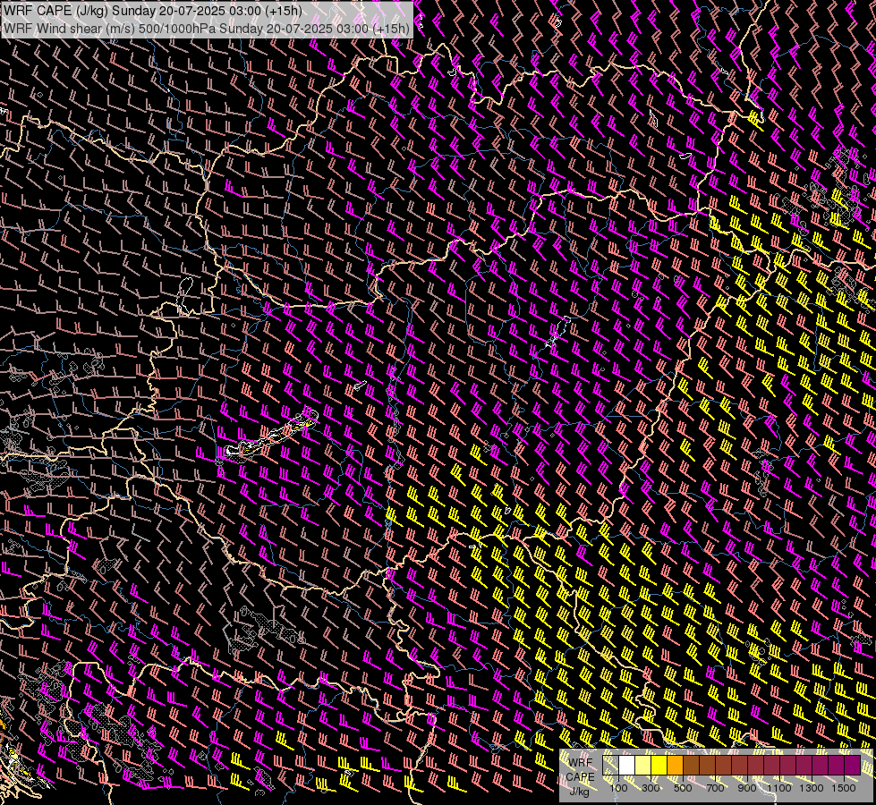Image resolution: width=876 pixels, height=805 pixels.
Task: Click the CAPE label in legend
Action: (x=580, y=777)
